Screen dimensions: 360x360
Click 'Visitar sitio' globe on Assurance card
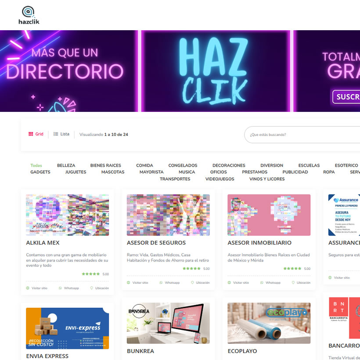pyautogui.click(x=331, y=278)
